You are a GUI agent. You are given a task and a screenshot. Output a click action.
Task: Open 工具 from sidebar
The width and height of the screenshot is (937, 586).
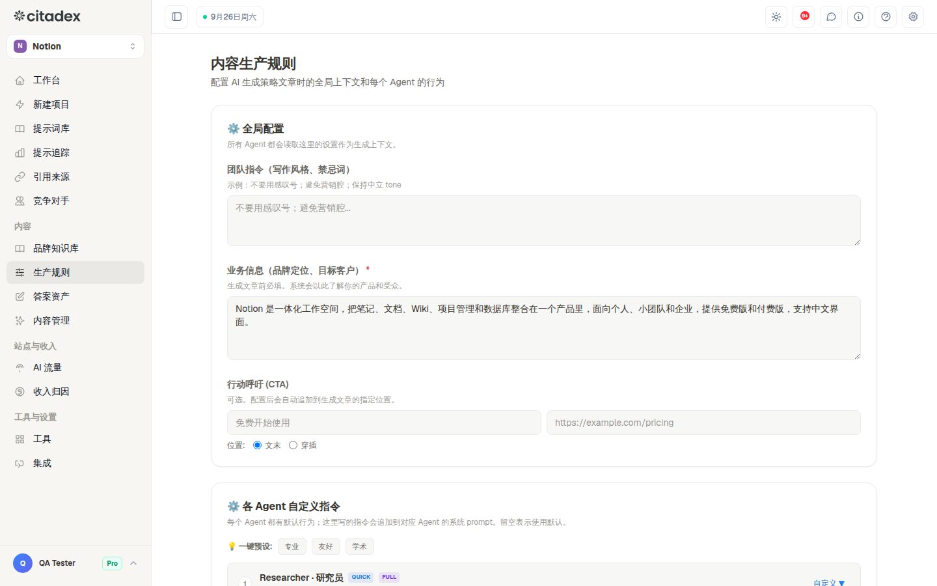75,439
